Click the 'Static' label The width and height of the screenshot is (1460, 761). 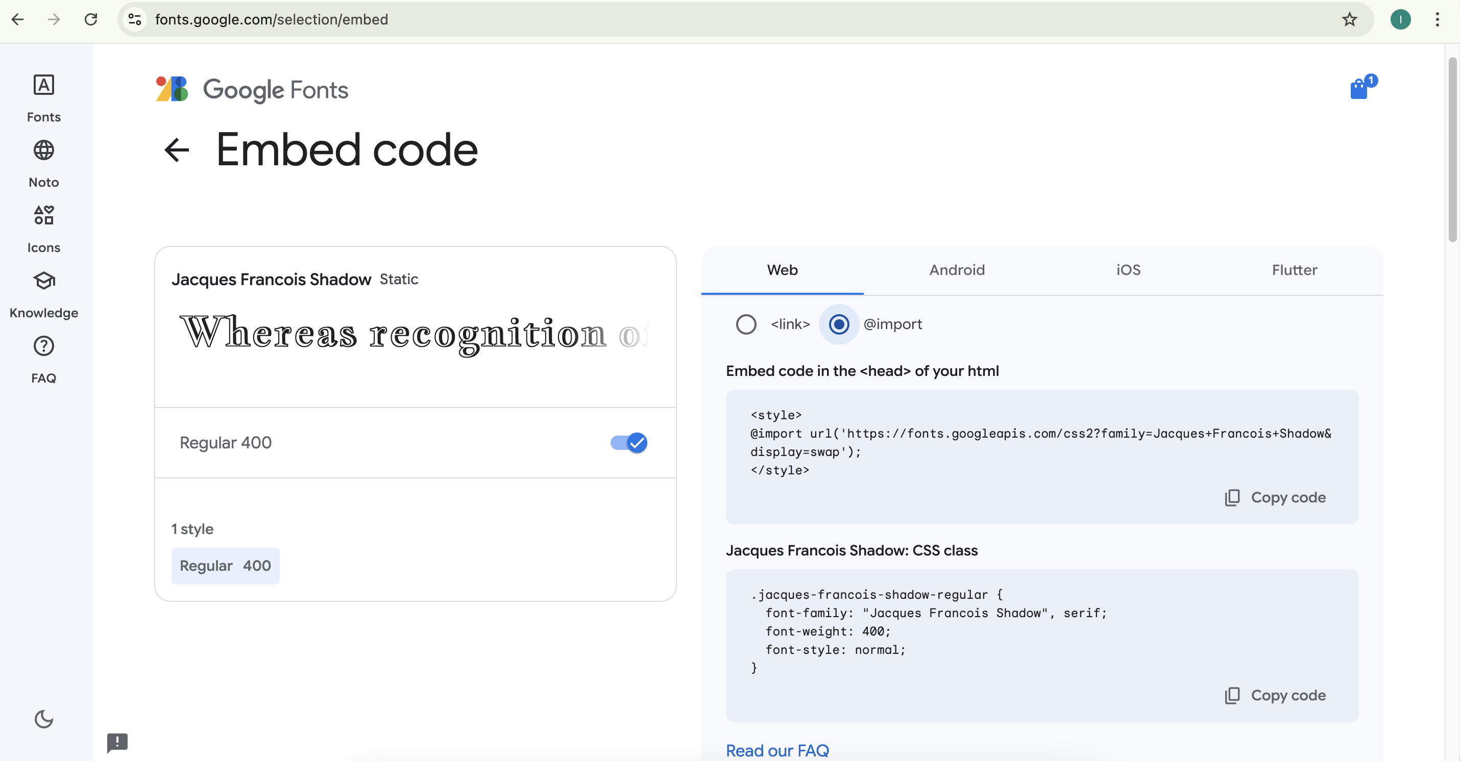pyautogui.click(x=399, y=279)
